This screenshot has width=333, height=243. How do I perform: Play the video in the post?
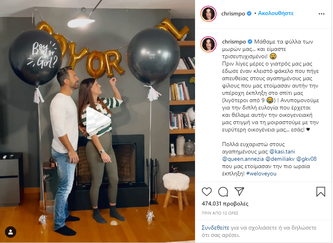(x=99, y=120)
